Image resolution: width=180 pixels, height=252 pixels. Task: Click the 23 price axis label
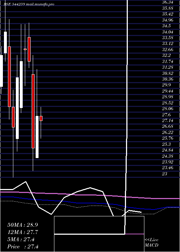165,174
